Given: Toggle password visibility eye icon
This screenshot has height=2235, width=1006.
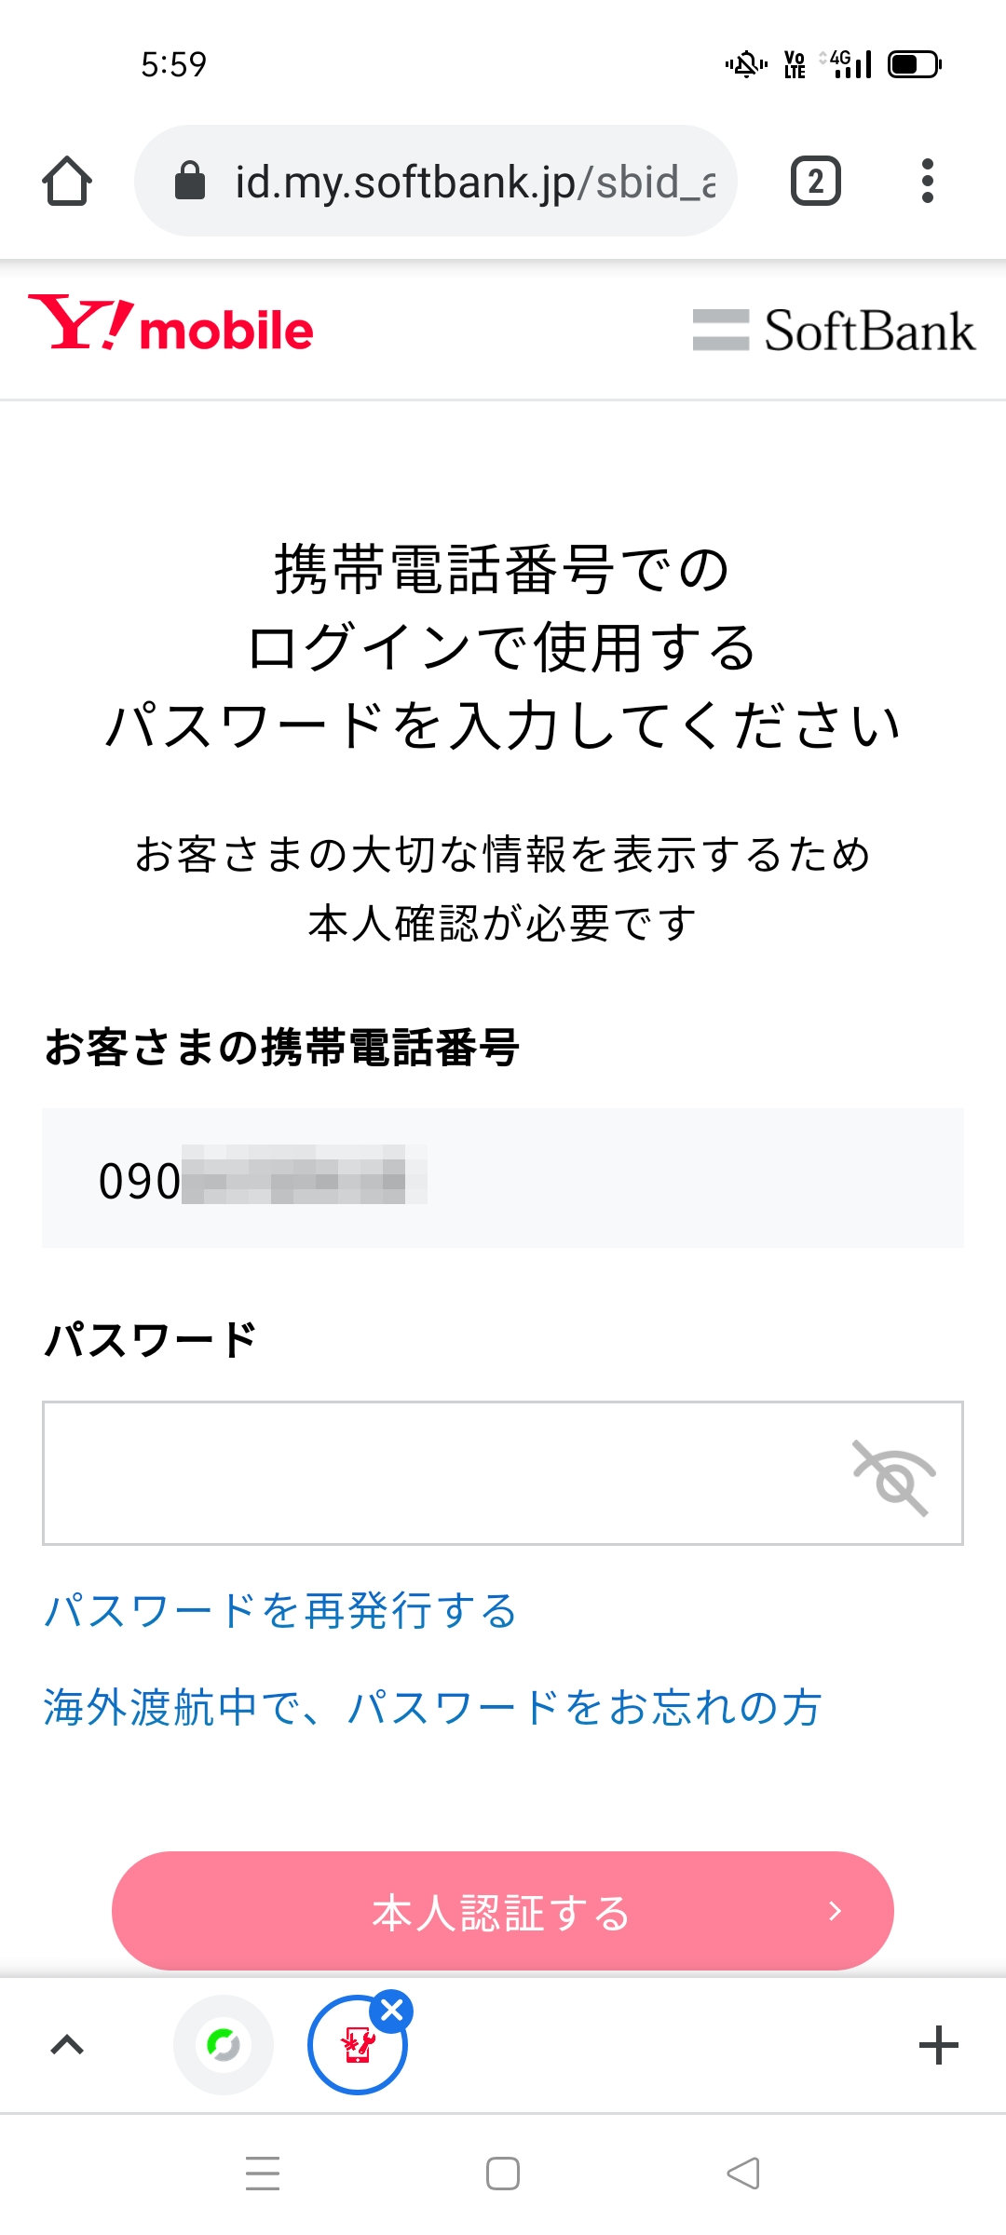Looking at the screenshot, I should tap(894, 1477).
